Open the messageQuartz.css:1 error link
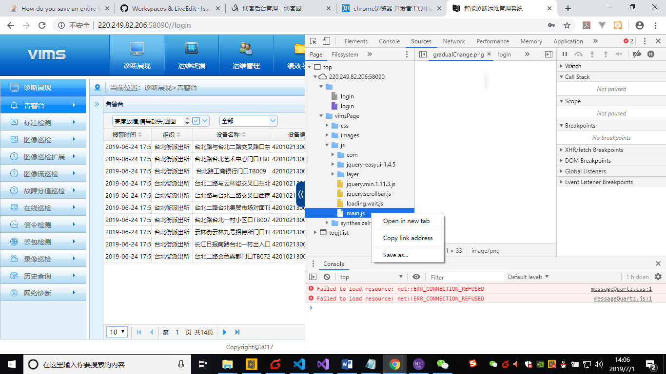 pos(621,289)
